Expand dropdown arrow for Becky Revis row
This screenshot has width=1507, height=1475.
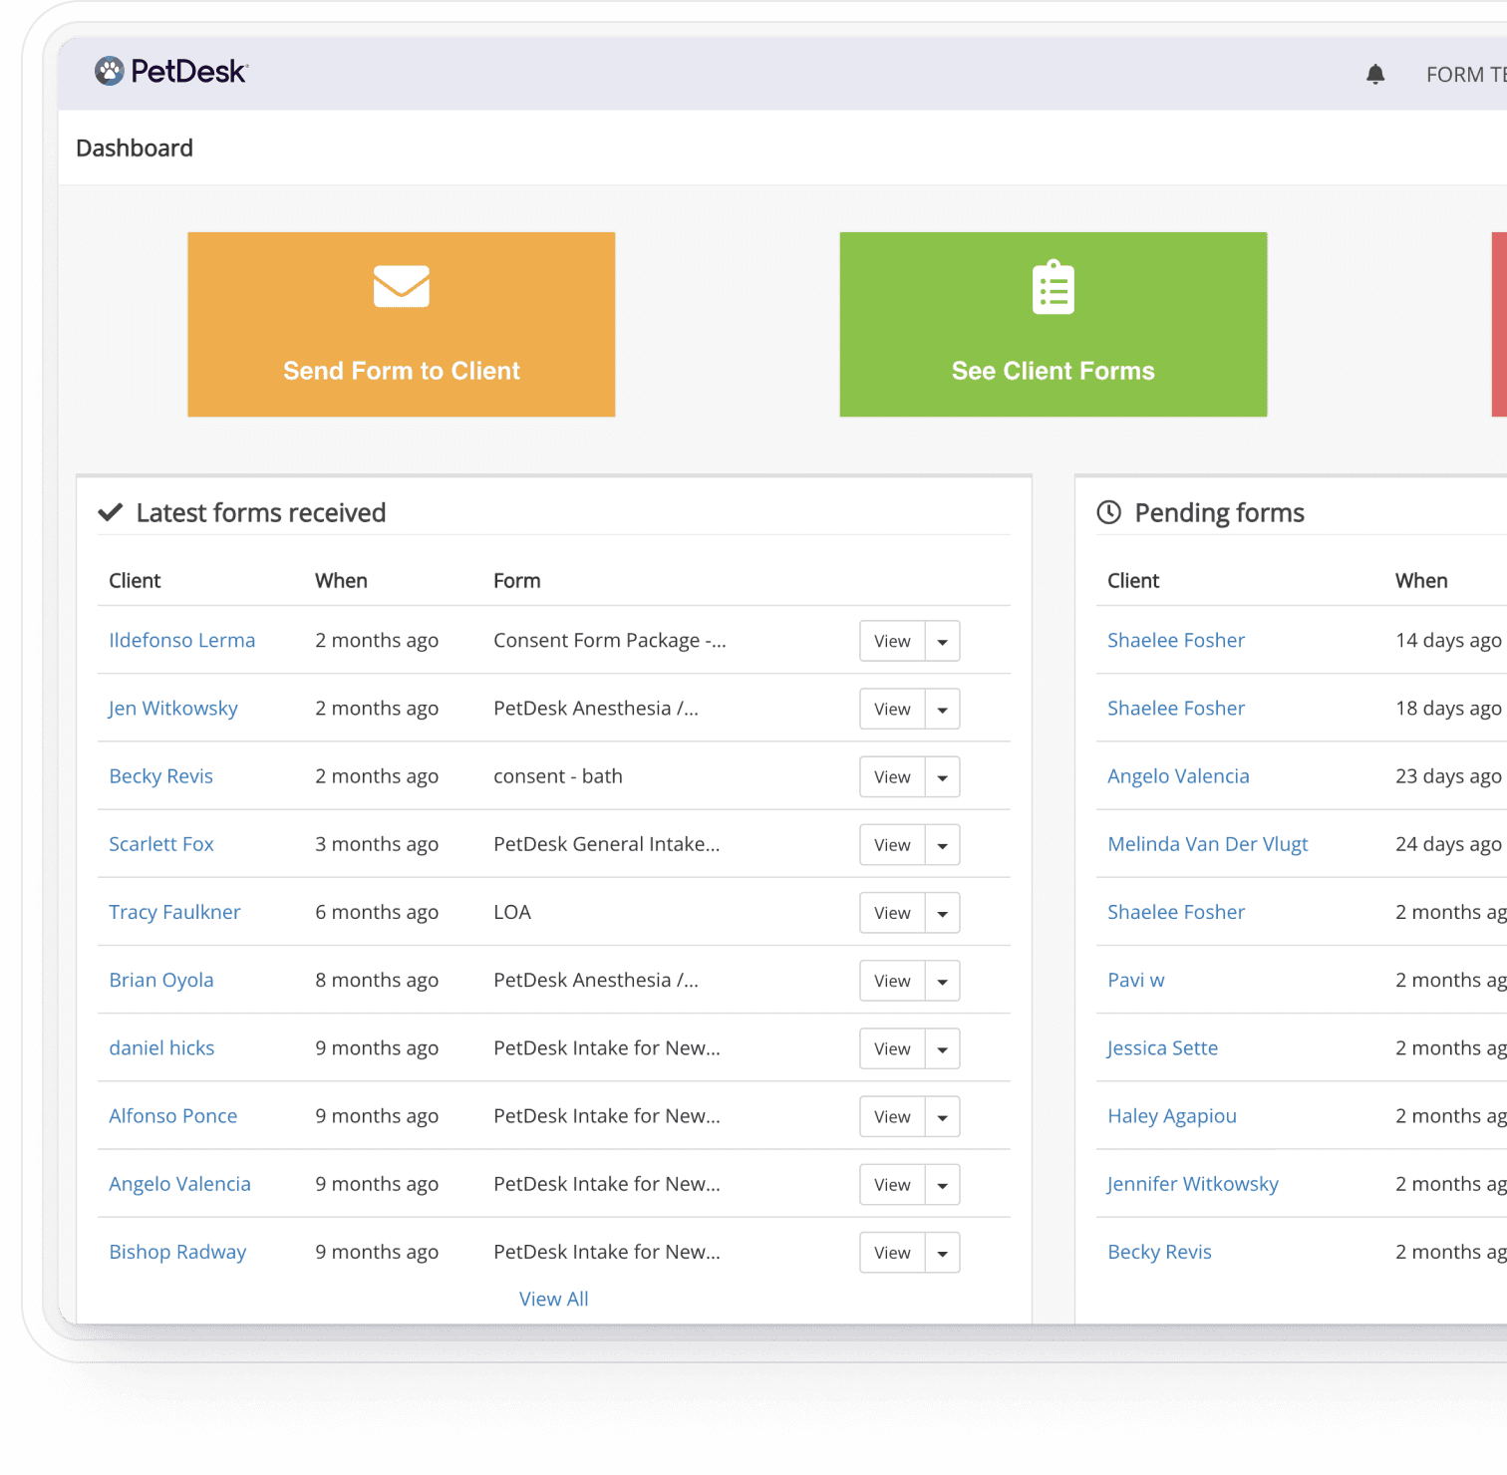tap(943, 776)
